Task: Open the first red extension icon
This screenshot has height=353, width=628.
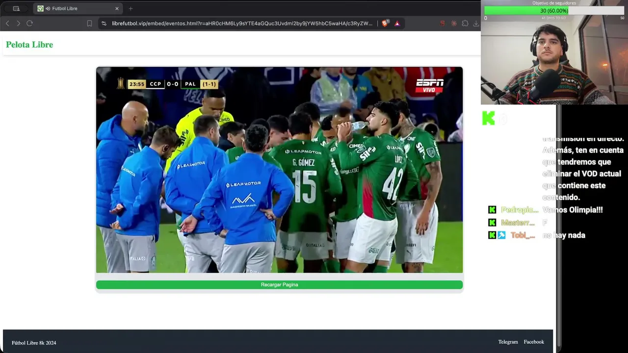Action: pos(443,23)
